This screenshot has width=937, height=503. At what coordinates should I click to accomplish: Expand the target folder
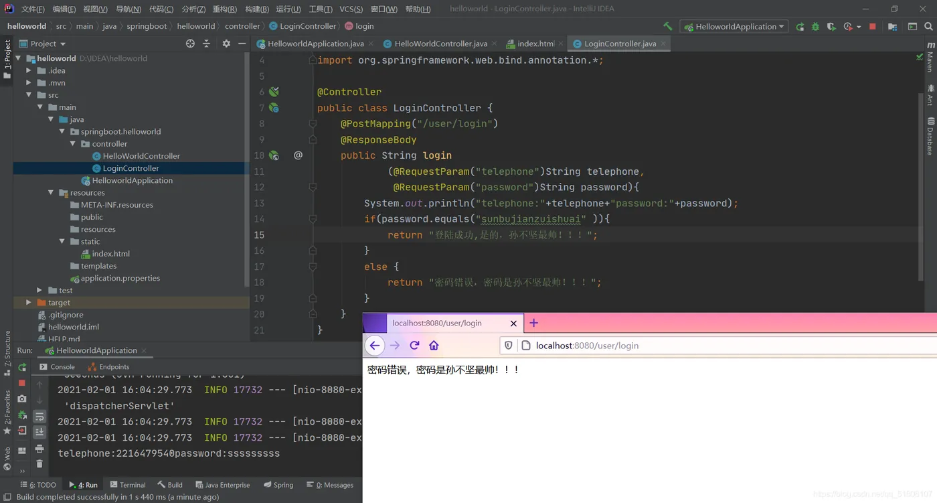click(29, 303)
